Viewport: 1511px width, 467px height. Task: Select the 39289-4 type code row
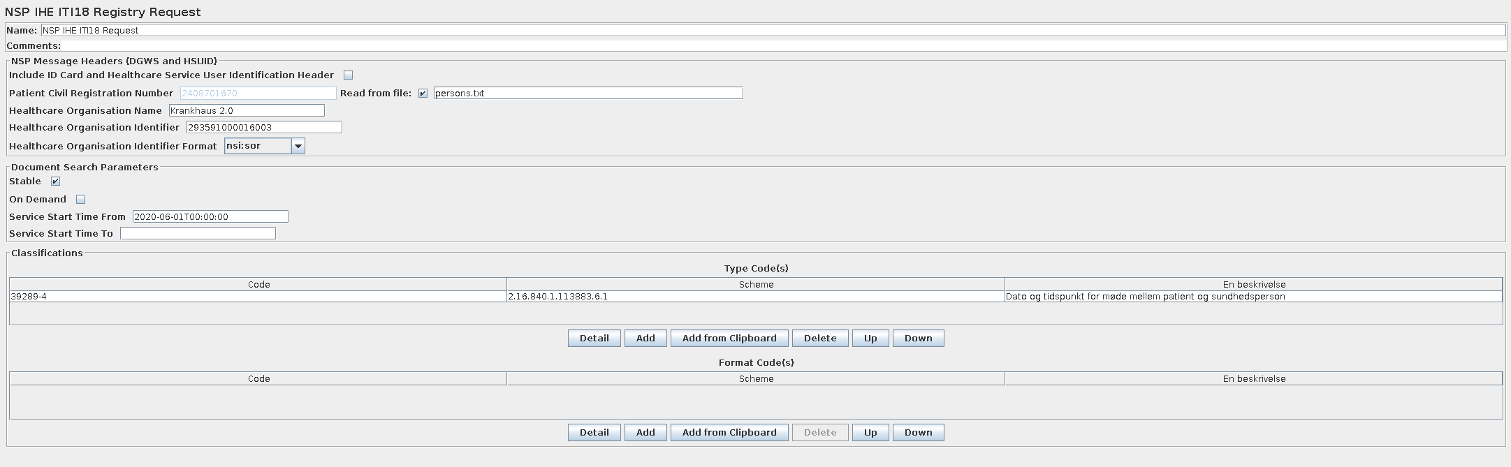click(258, 297)
